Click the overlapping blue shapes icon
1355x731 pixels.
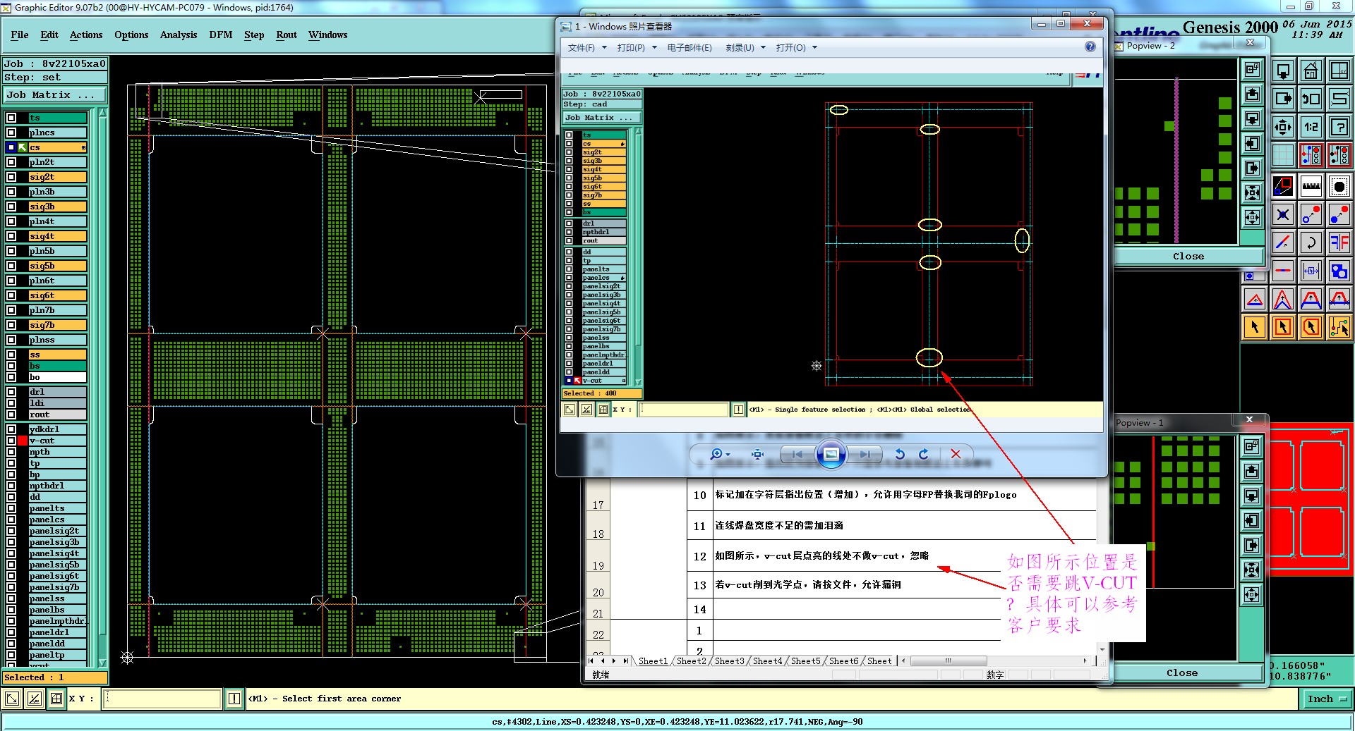coord(1339,271)
